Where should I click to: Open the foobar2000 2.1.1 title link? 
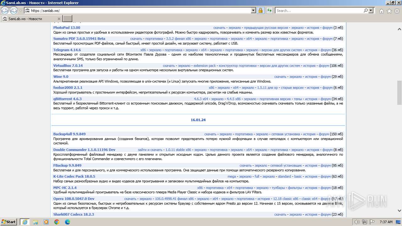tap(68, 88)
